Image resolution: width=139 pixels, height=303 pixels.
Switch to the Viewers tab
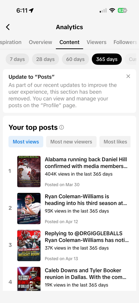coord(96,42)
